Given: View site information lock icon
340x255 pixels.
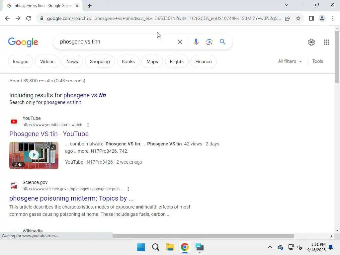Looking at the screenshot, I should tap(42, 18).
